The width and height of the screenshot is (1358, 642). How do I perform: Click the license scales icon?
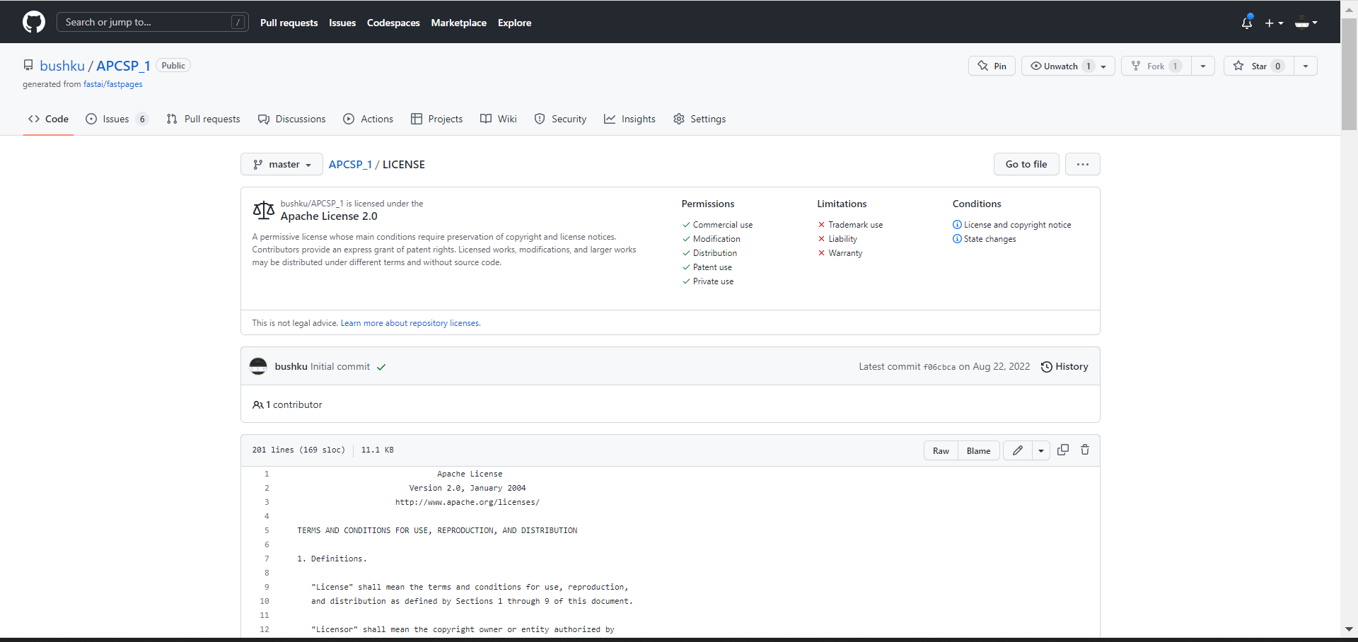[263, 210]
